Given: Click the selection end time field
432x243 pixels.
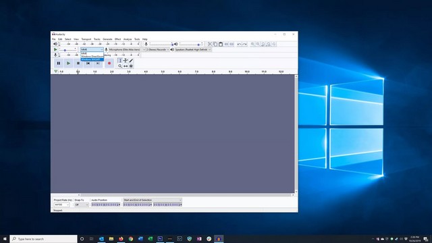Looking at the screenshot, I should click(x=167, y=205).
